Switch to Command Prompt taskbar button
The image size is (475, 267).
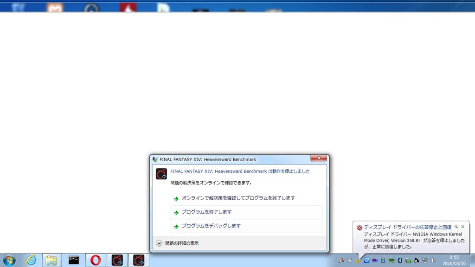pos(74,261)
